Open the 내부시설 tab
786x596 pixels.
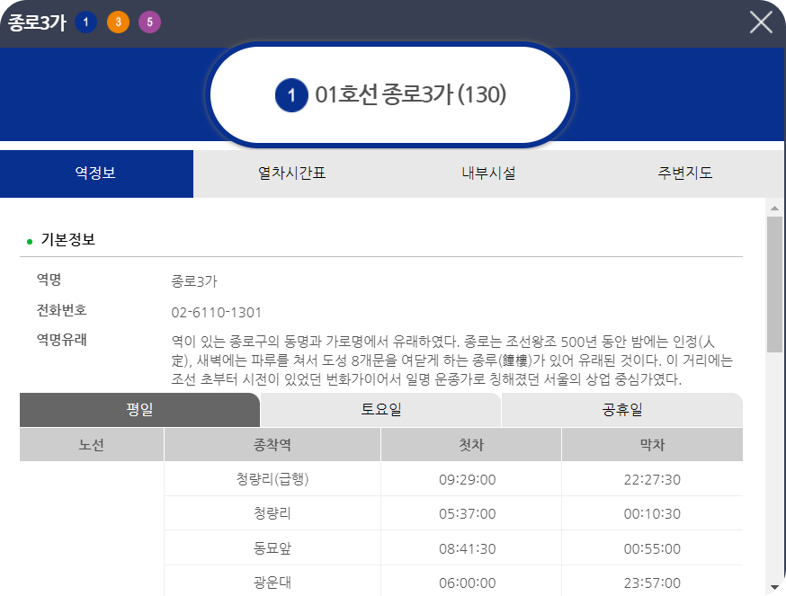[x=487, y=174]
